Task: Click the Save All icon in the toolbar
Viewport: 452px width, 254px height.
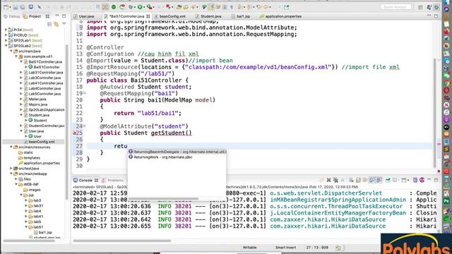Action: click(x=22, y=7)
